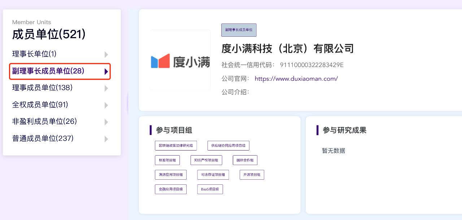The image size is (462, 220).
Task: Click the 成员单位(521) heading
Action: click(49, 35)
